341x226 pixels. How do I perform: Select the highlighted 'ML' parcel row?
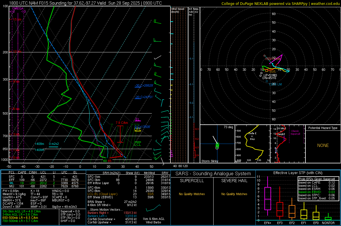[44, 183]
